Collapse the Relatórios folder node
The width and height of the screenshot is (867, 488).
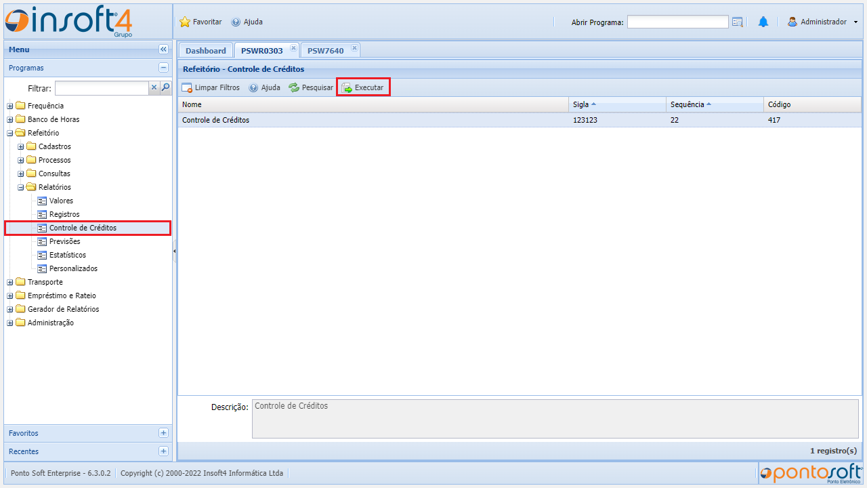coord(21,187)
